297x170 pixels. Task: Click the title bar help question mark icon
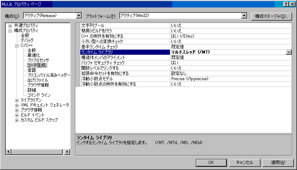[x=286, y=4]
